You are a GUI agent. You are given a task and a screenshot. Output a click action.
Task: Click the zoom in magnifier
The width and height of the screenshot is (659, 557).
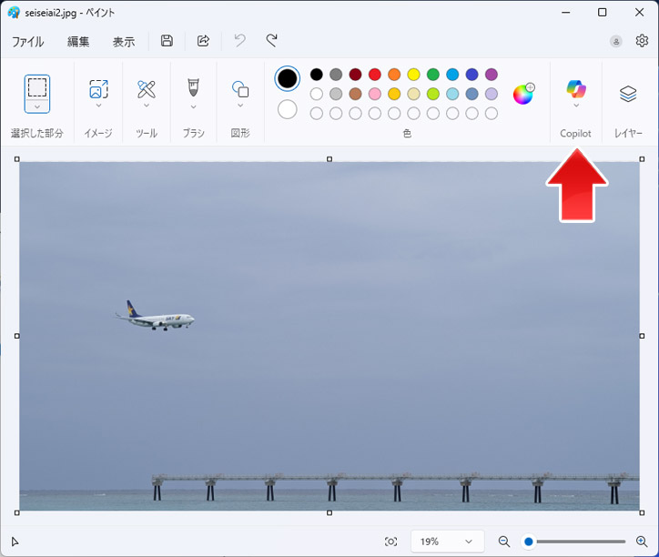642,542
